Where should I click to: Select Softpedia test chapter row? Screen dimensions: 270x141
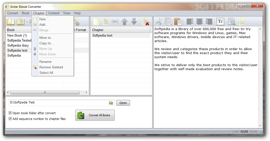(x=120, y=35)
